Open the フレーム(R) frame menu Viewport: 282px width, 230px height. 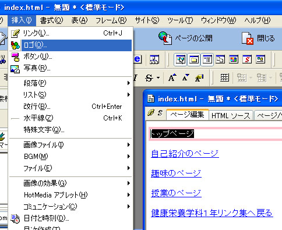111,20
